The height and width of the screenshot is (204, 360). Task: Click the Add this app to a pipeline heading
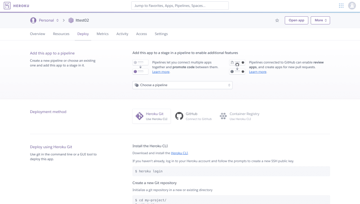point(52,53)
